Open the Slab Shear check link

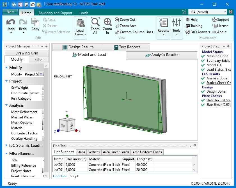[218, 105]
